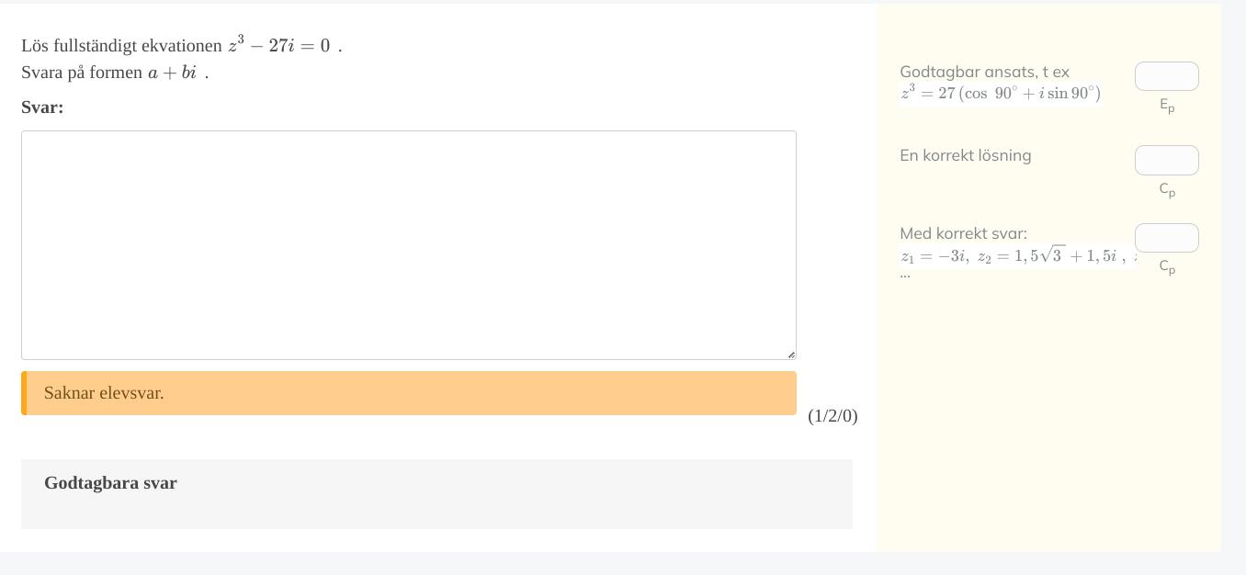Image resolution: width=1246 pixels, height=575 pixels.
Task: Focus the Godtagbar ansats score field
Action: pyautogui.click(x=1166, y=76)
